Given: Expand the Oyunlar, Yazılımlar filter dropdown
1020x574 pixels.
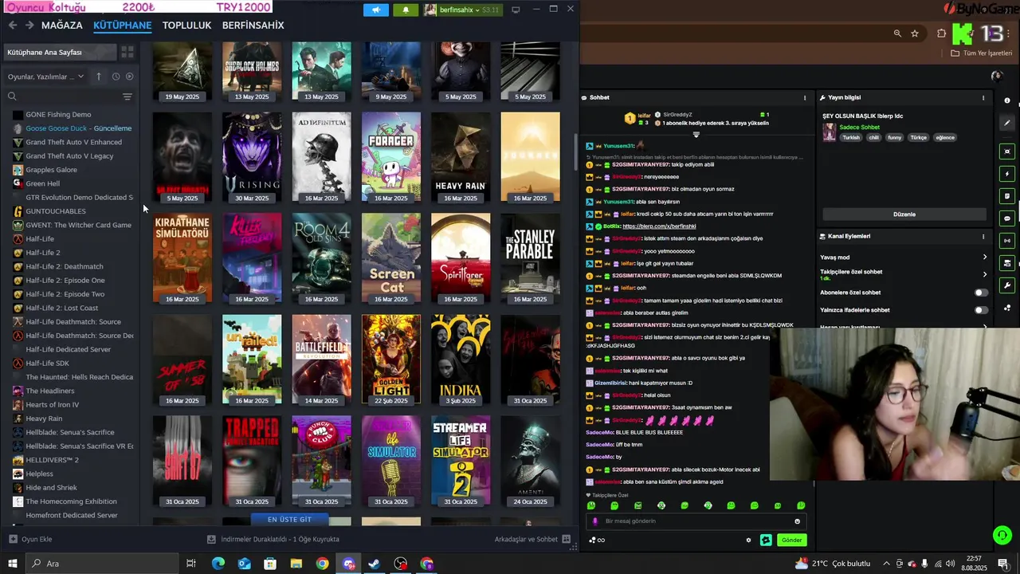Looking at the screenshot, I should [x=45, y=77].
